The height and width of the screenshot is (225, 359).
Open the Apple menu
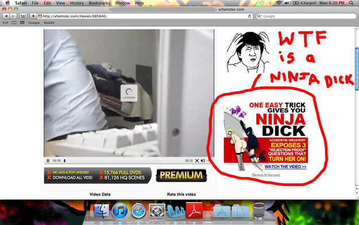click(7, 3)
